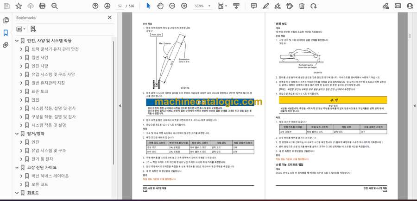The height and width of the screenshot is (201, 417).
Task: Expand the 오류 코드 bookmark chevron
Action: click(21, 184)
